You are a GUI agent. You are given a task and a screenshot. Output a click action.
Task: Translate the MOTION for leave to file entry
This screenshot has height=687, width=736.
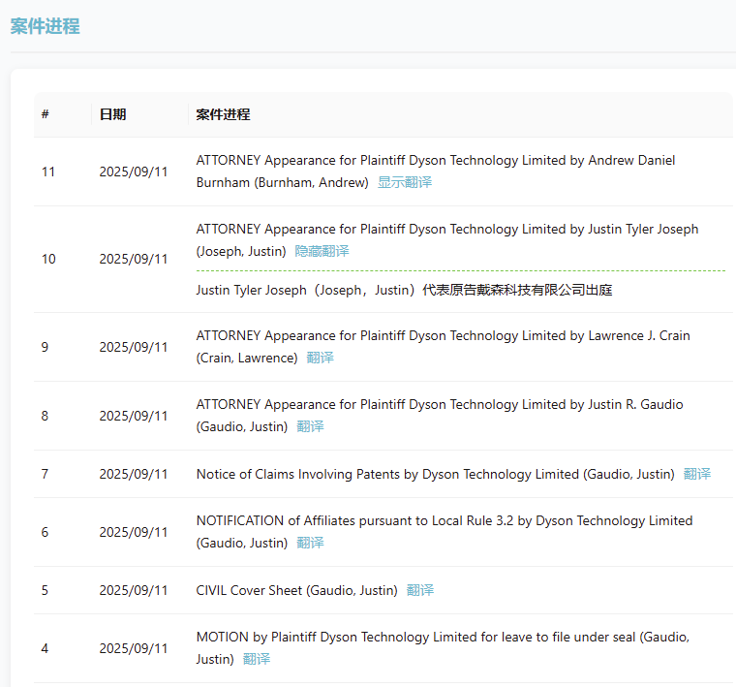[x=257, y=659]
